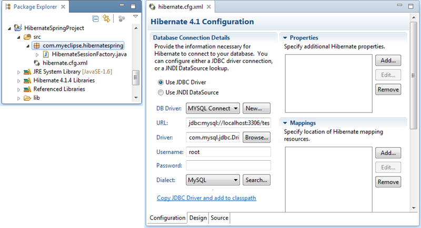The image size is (421, 228).
Task: Open Package Explorer view menu triangle
Action: point(135,17)
